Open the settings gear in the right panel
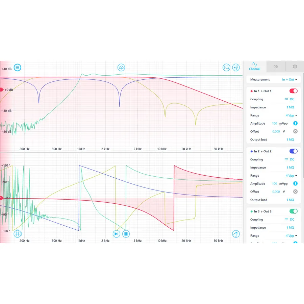The width and height of the screenshot is (304, 304). [x=295, y=67]
